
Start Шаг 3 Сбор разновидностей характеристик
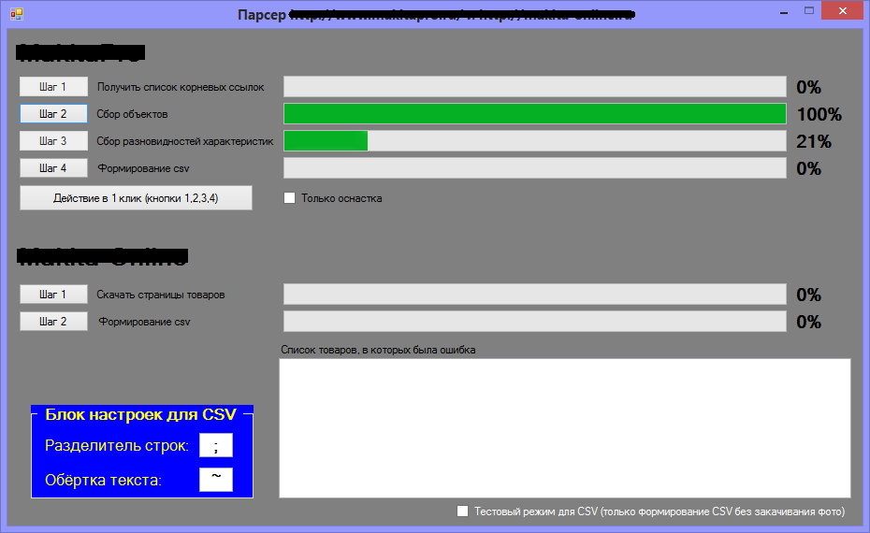[x=53, y=141]
